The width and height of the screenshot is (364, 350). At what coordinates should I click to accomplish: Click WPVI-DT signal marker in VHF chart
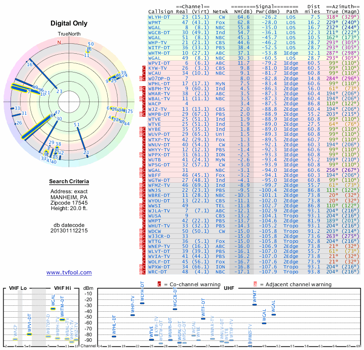(29, 335)
